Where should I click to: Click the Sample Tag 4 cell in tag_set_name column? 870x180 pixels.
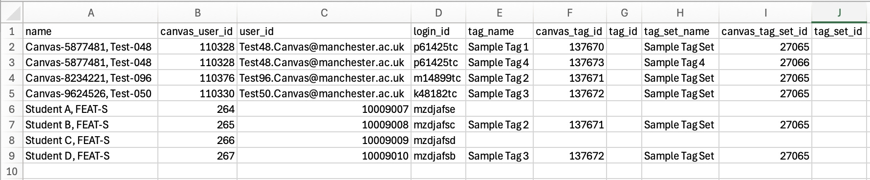(x=680, y=63)
